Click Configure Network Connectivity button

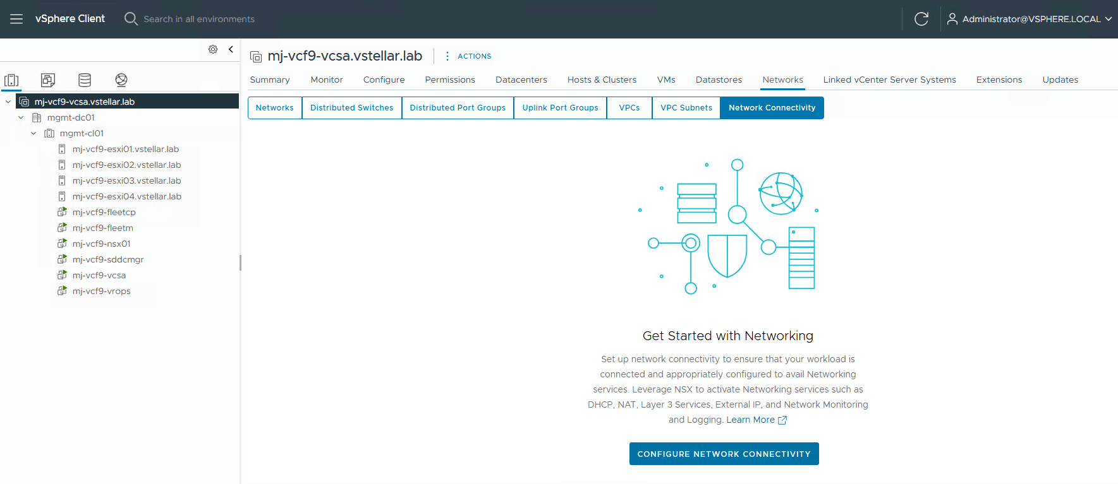pyautogui.click(x=724, y=454)
